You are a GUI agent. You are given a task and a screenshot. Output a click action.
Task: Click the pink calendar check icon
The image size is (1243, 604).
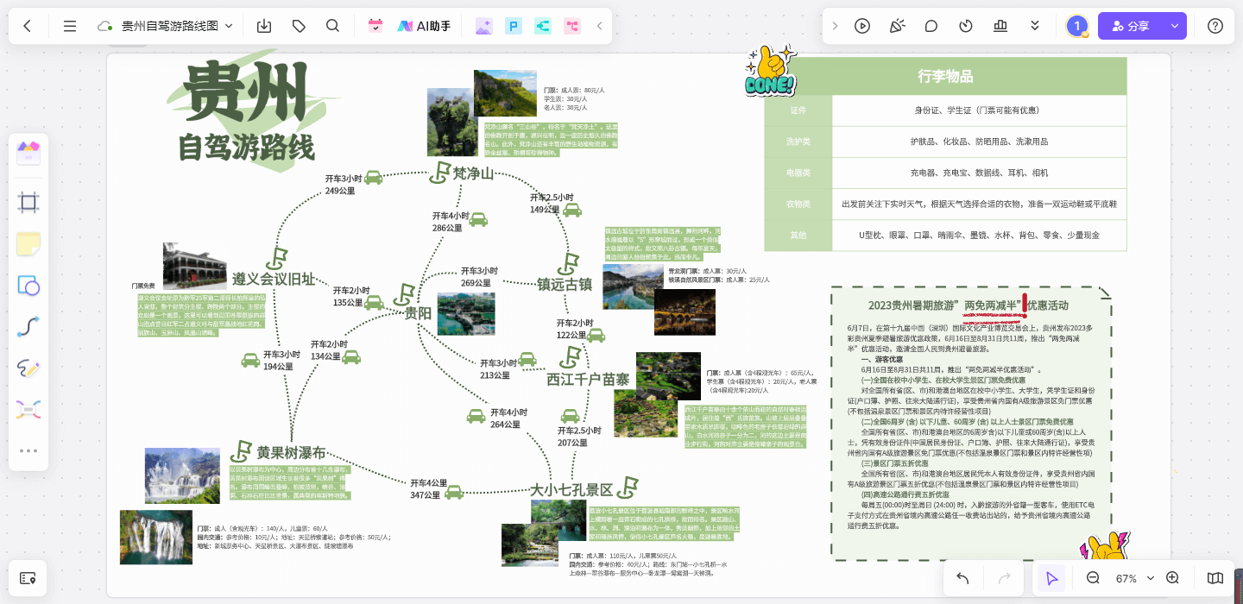[x=375, y=26]
